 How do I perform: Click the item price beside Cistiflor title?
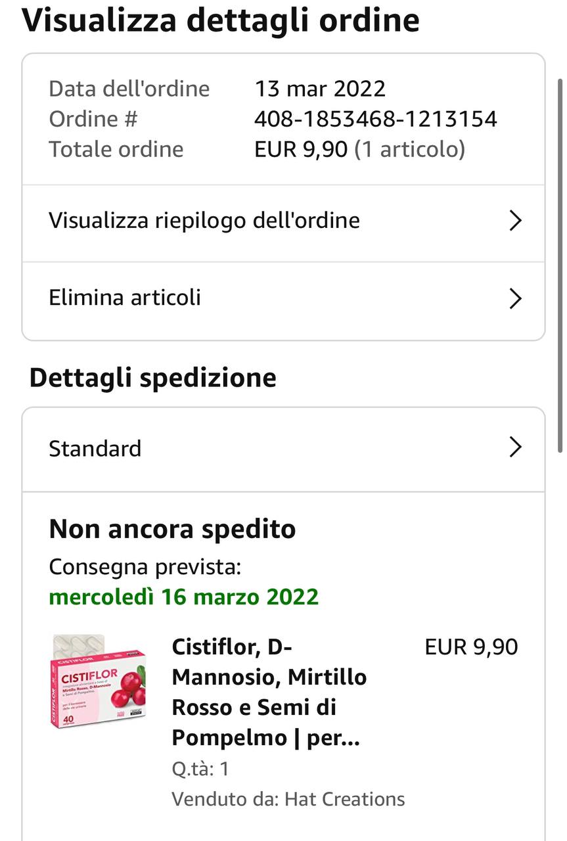point(471,647)
